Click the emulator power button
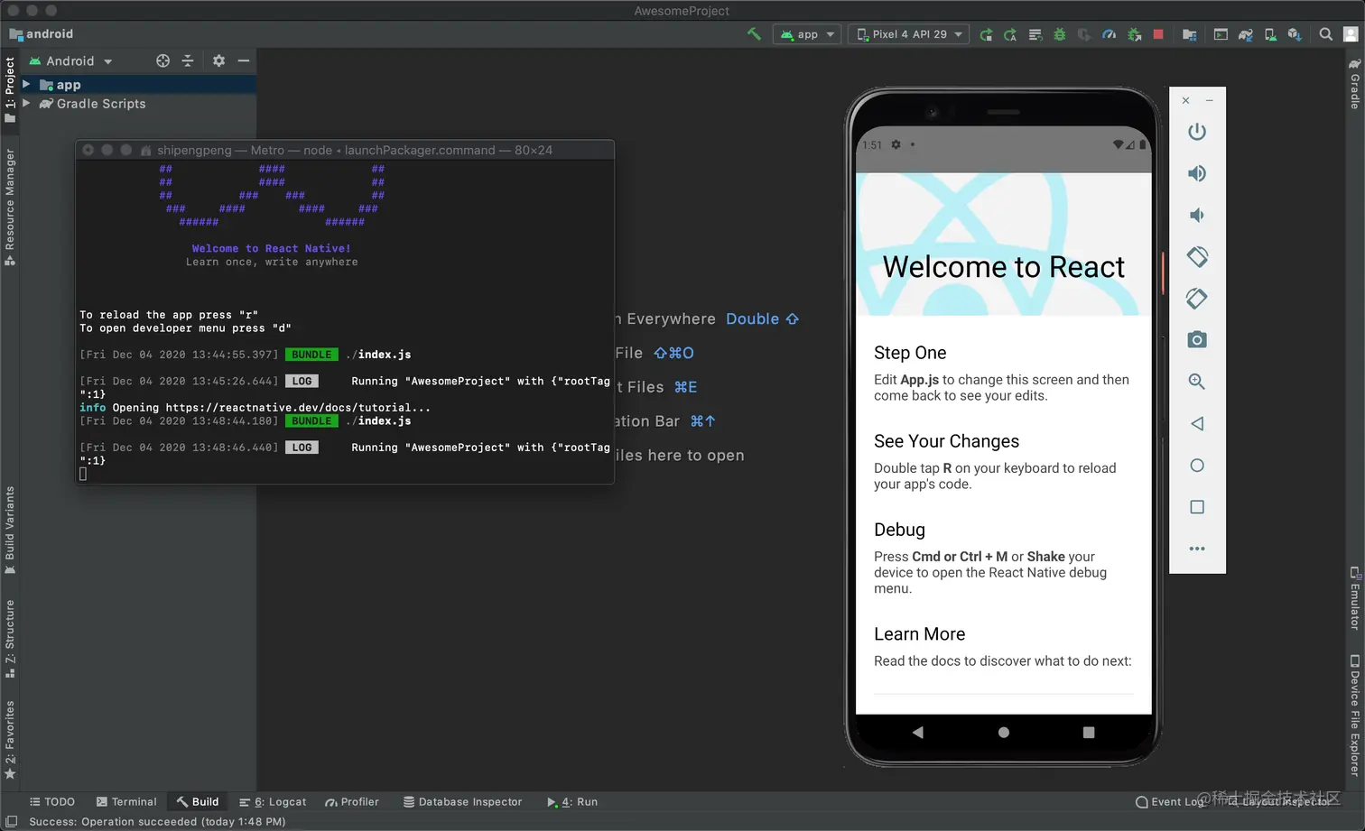The image size is (1365, 831). tap(1197, 132)
